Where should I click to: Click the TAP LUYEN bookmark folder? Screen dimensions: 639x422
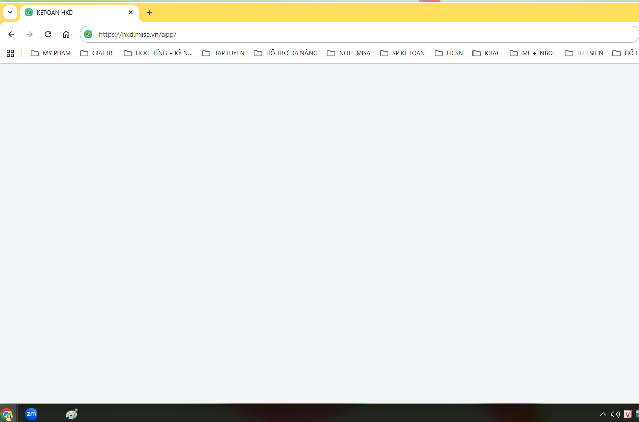(223, 53)
